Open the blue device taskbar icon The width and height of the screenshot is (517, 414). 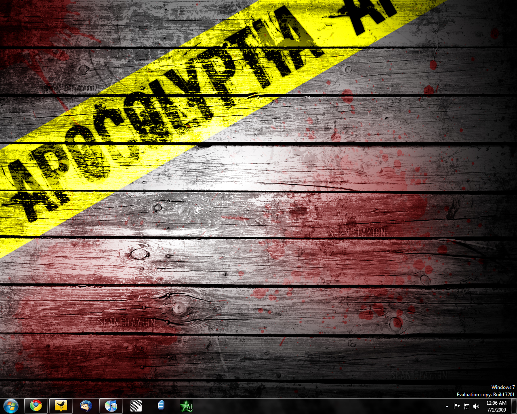pyautogui.click(x=161, y=406)
